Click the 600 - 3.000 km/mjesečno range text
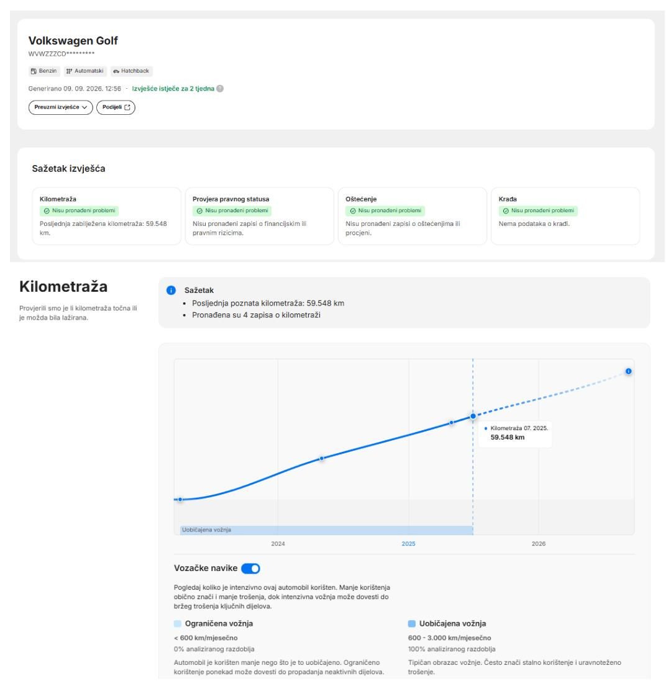The image size is (671, 689). [449, 638]
